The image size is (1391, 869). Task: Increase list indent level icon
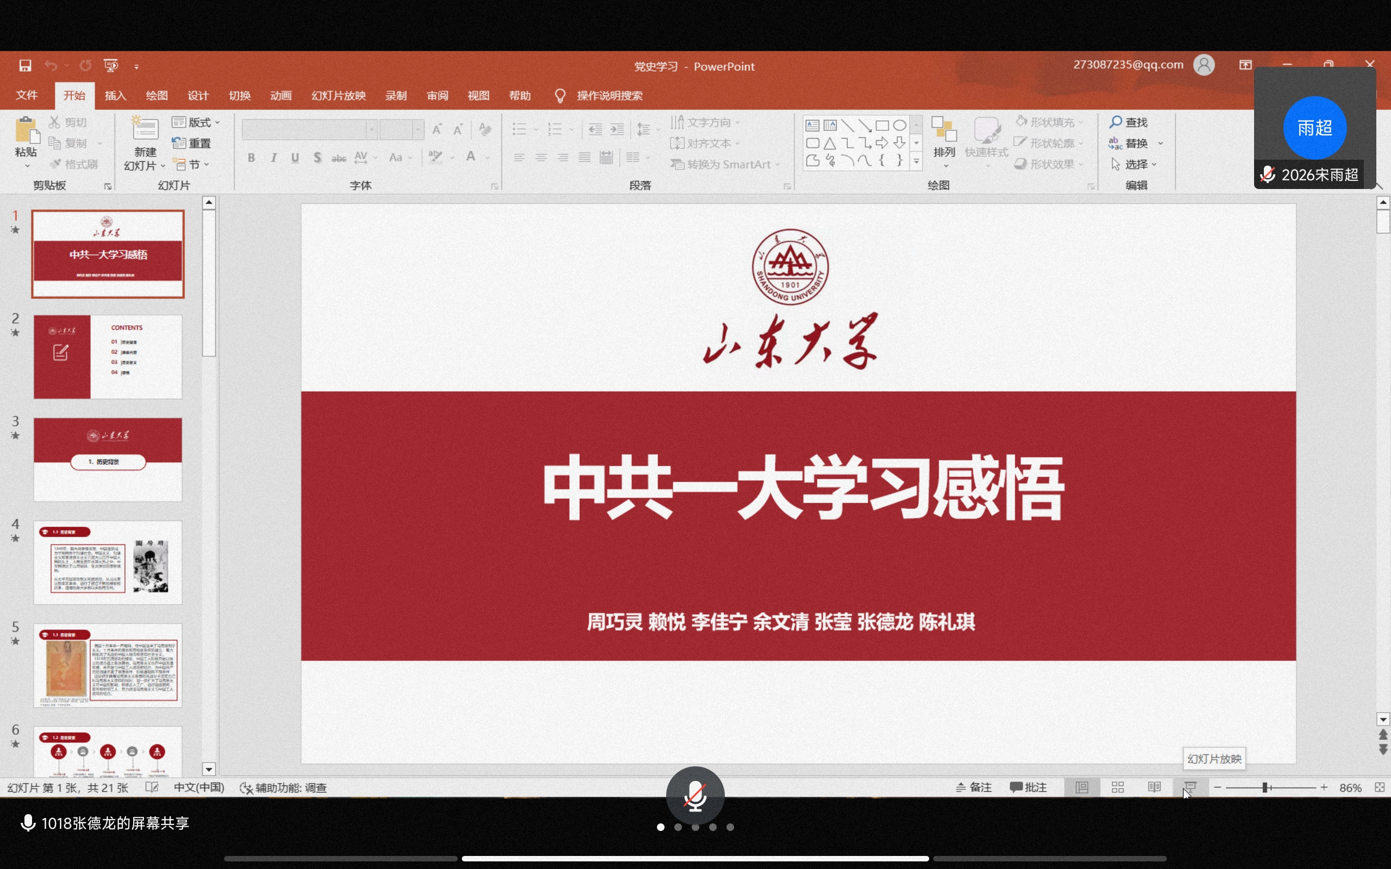[x=617, y=129]
